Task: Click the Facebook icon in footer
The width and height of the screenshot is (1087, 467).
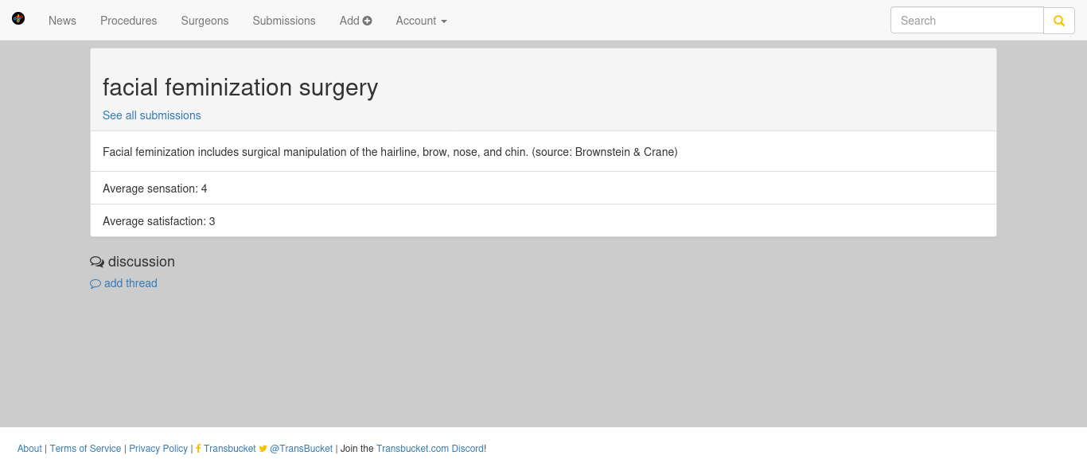Action: (x=198, y=449)
